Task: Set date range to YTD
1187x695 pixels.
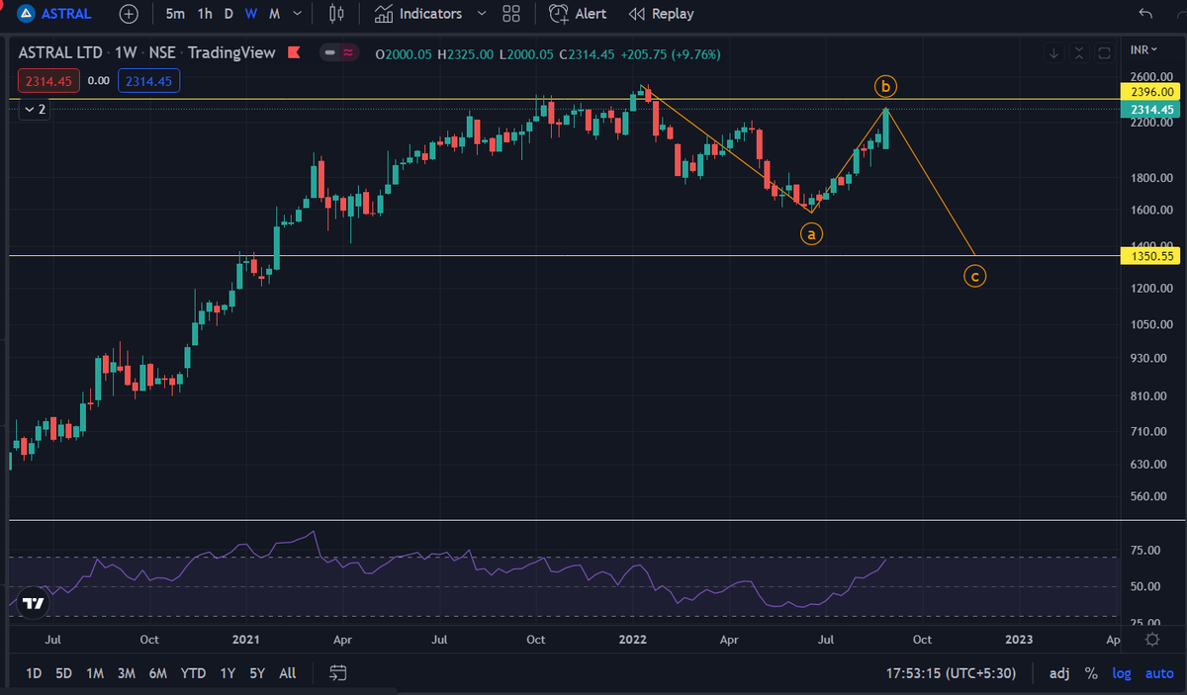Action: point(193,673)
